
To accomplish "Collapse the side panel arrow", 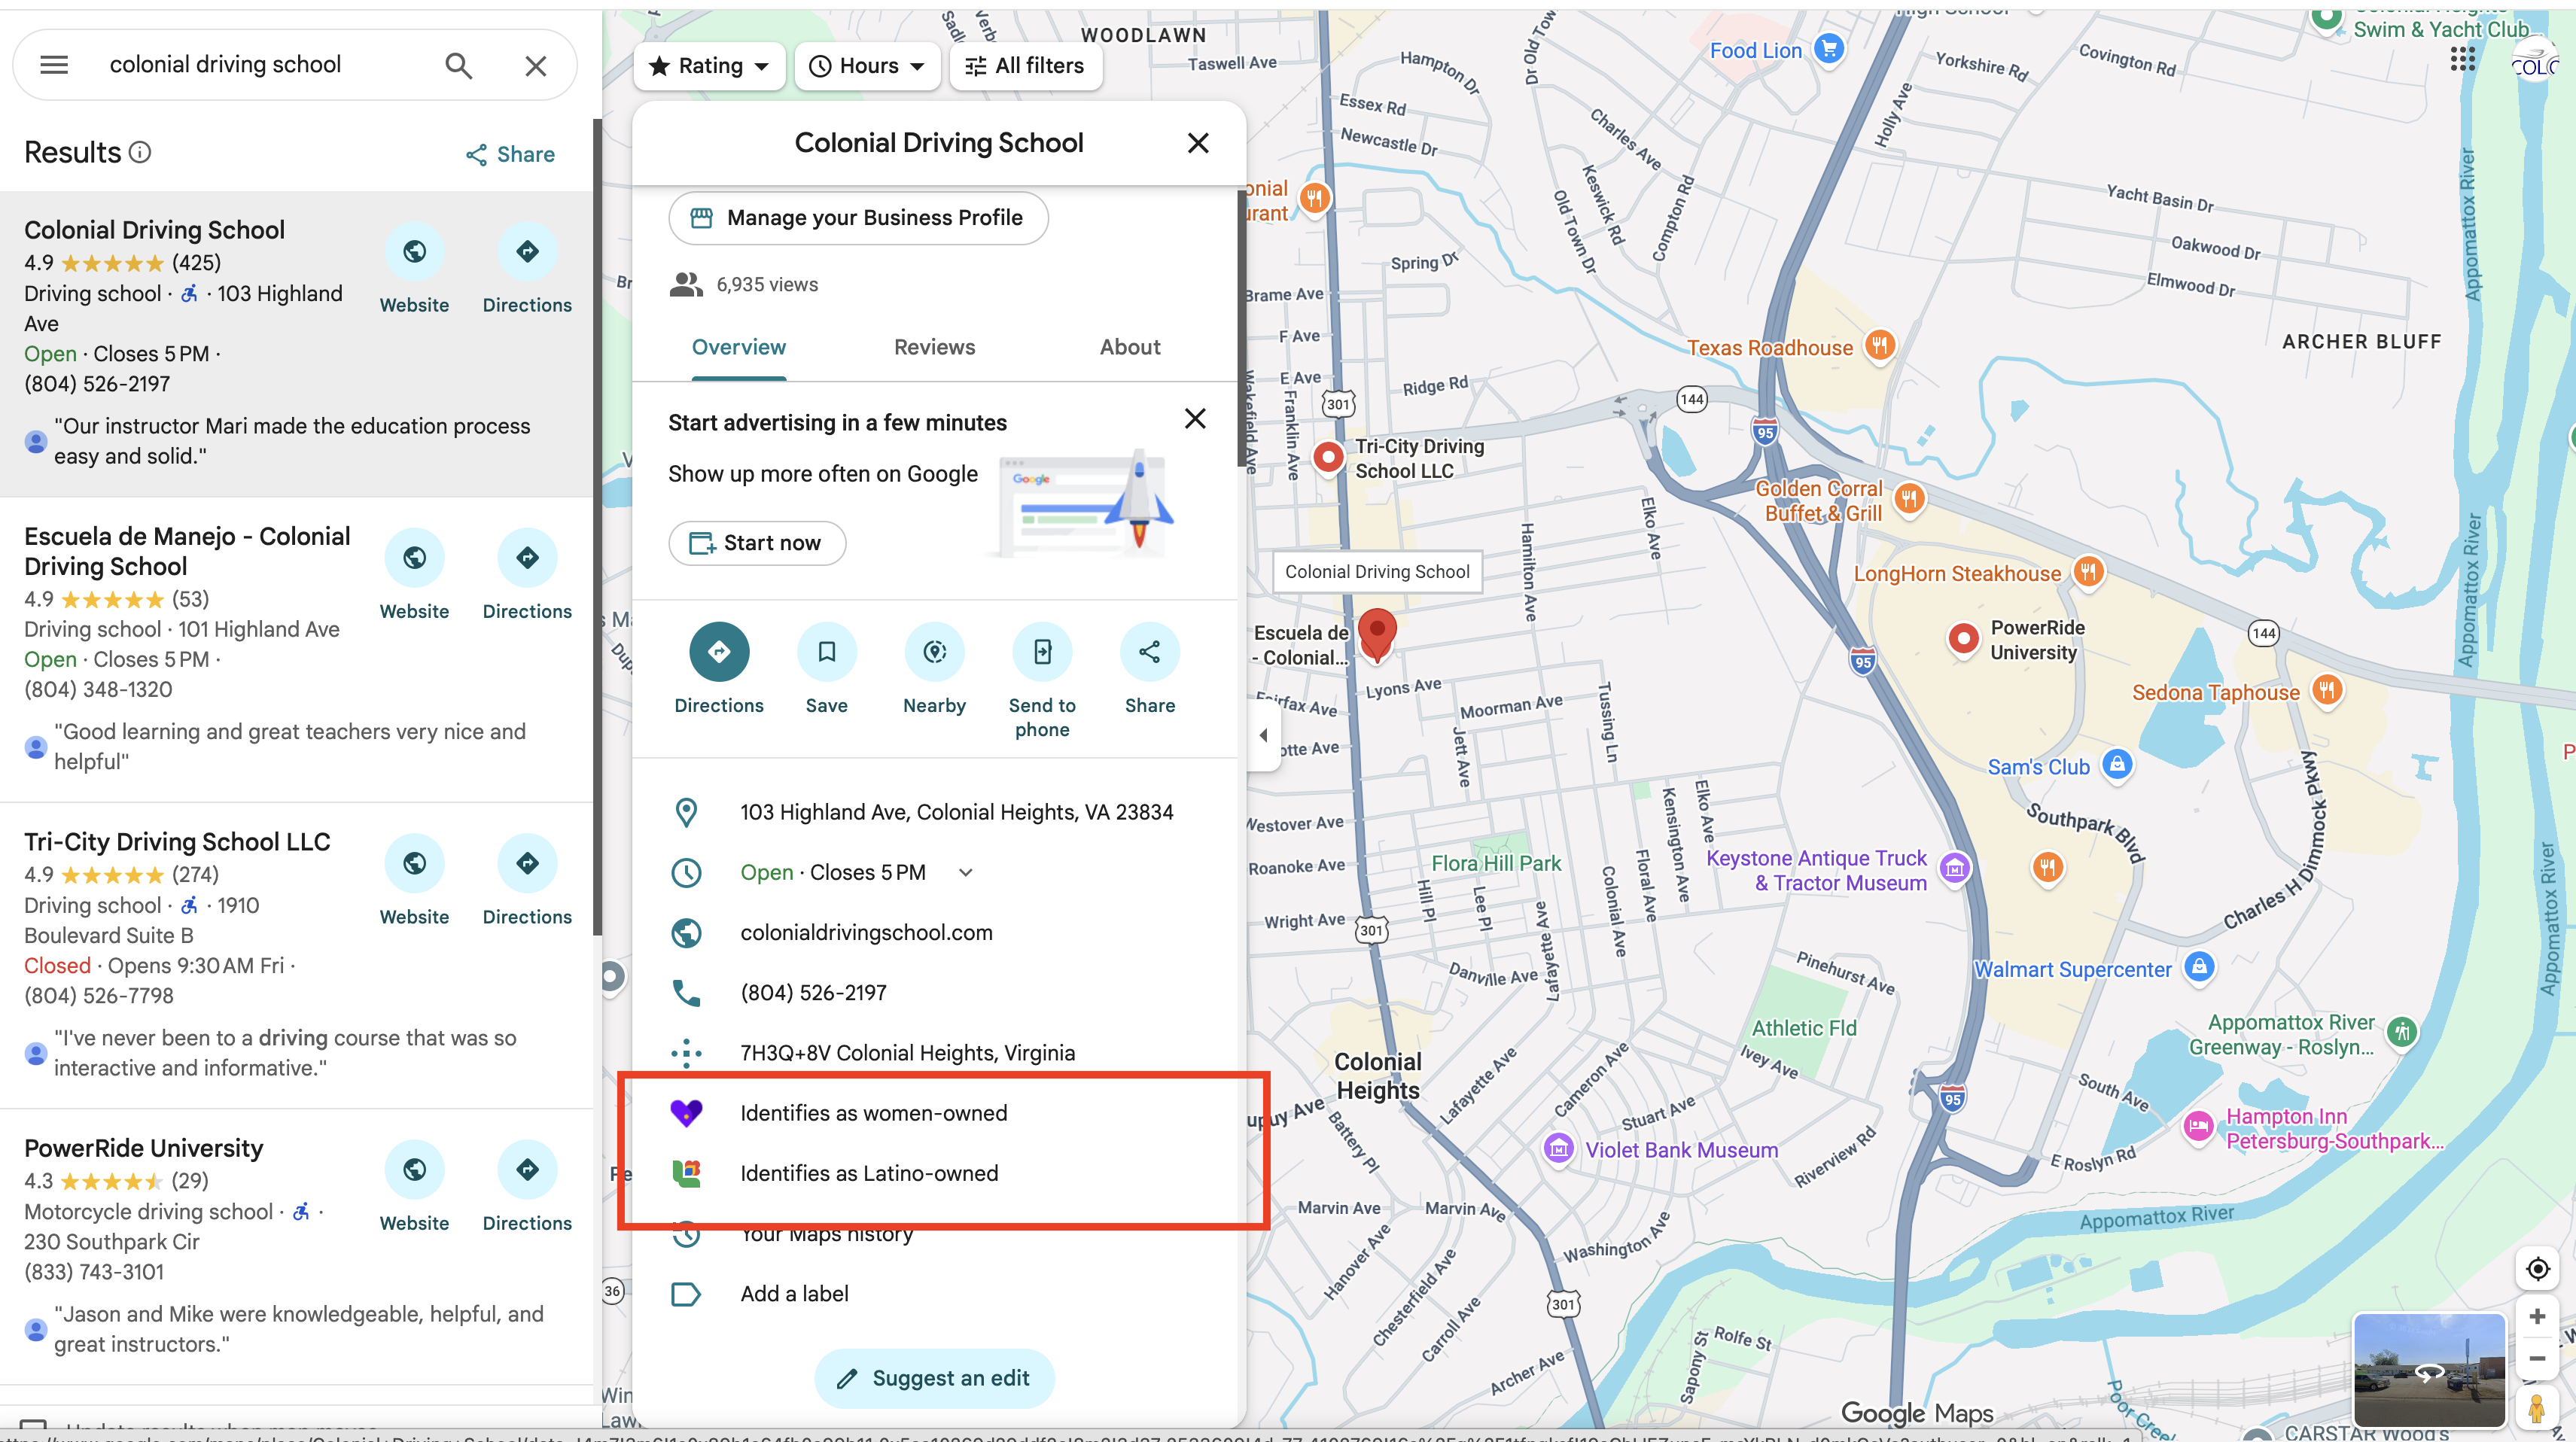I will [1263, 735].
